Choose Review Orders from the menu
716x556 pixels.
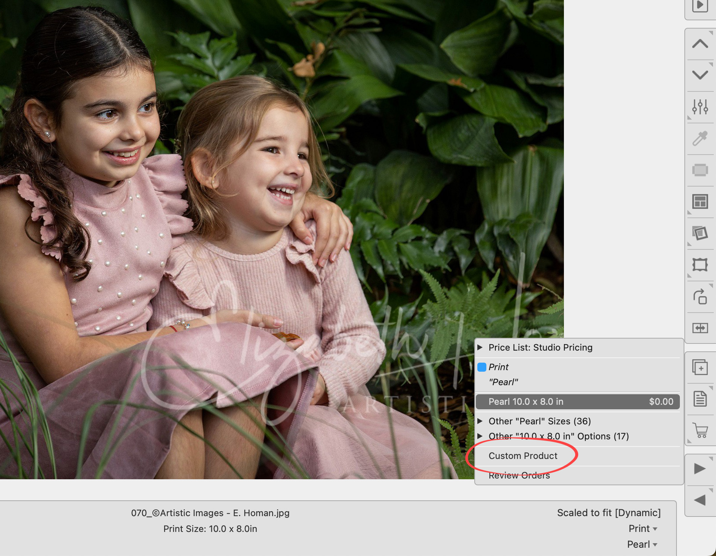pos(519,475)
